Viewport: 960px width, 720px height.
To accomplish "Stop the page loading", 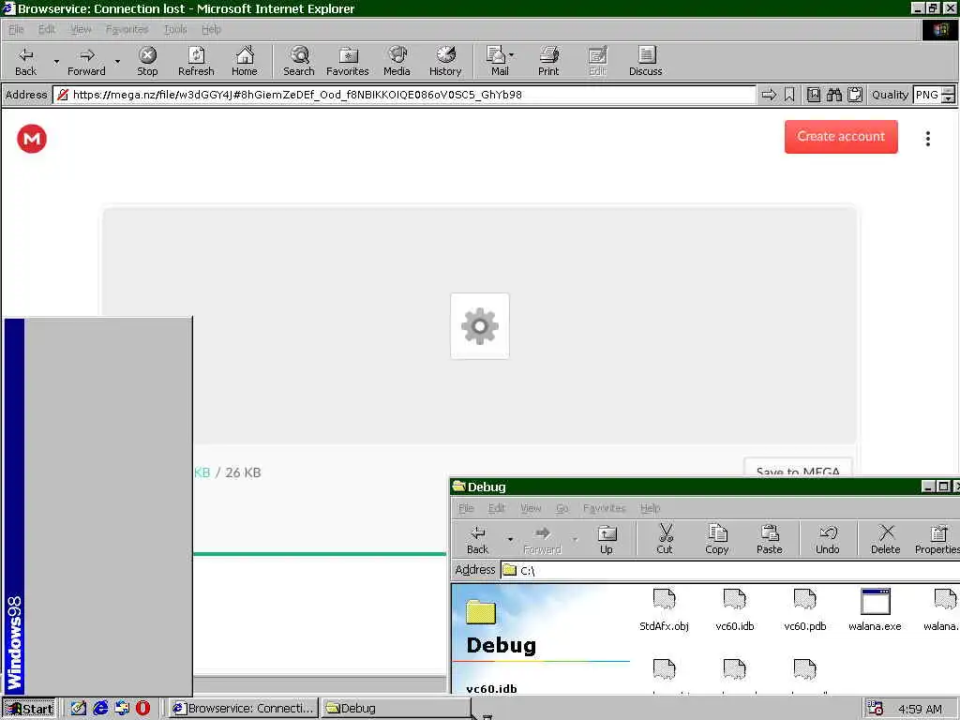I will coord(147,61).
